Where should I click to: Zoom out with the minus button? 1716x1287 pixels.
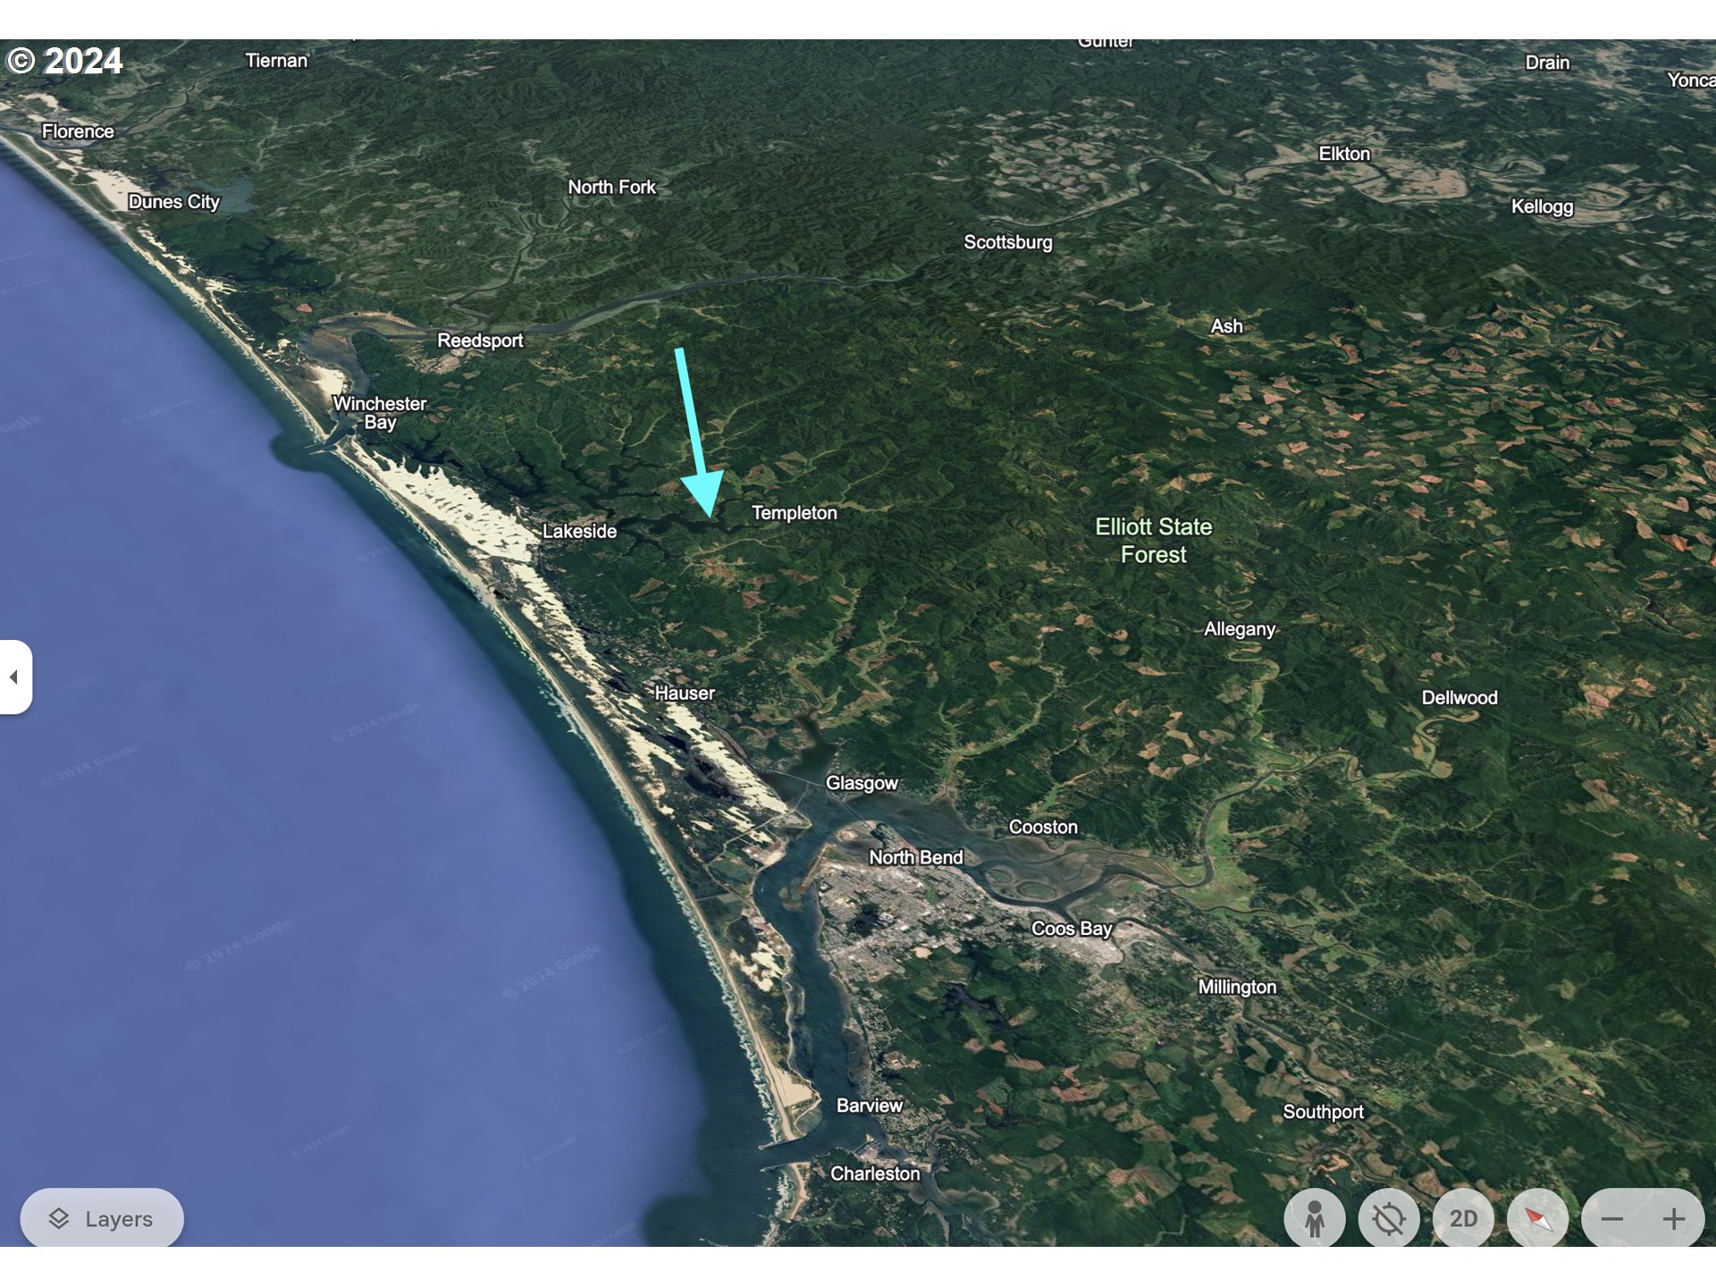1612,1218
